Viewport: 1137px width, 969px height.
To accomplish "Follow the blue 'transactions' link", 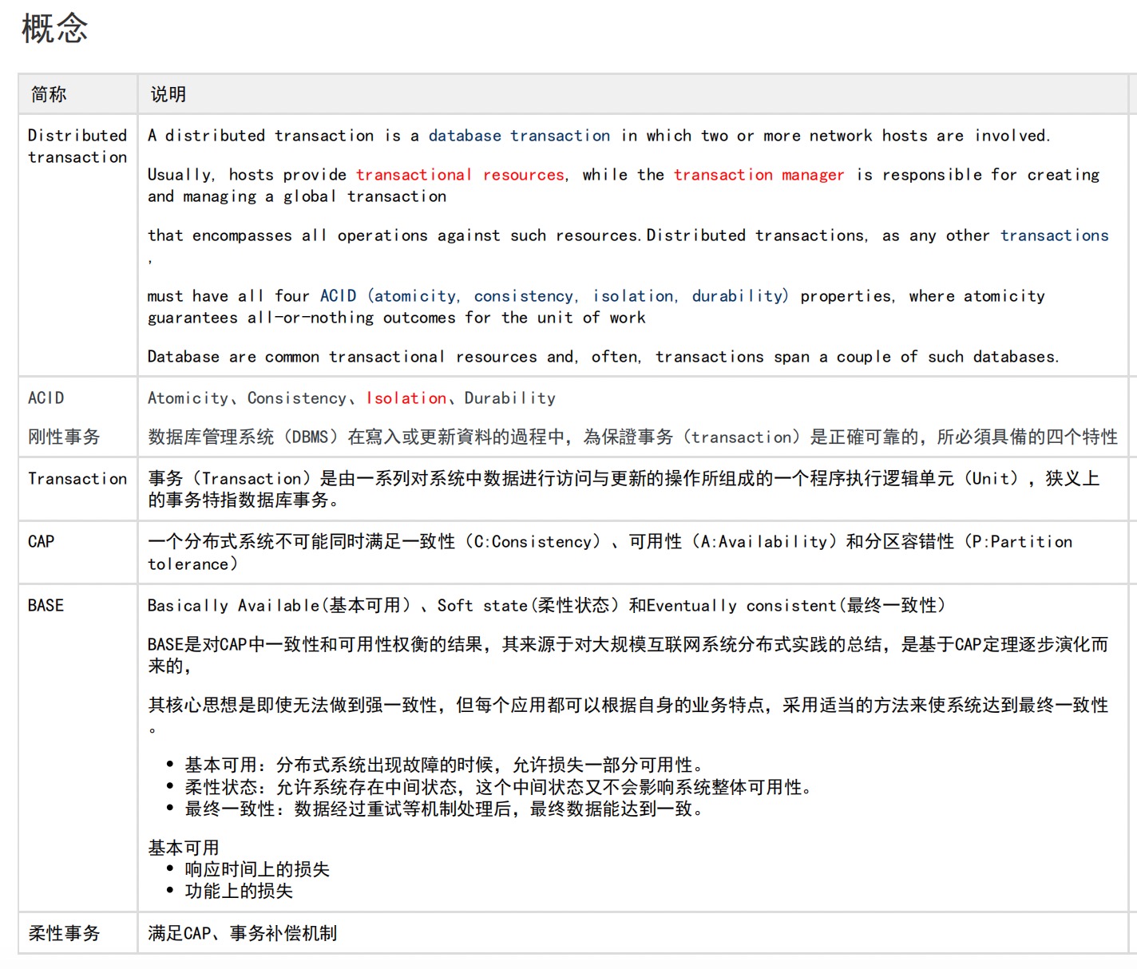I will click(1054, 235).
